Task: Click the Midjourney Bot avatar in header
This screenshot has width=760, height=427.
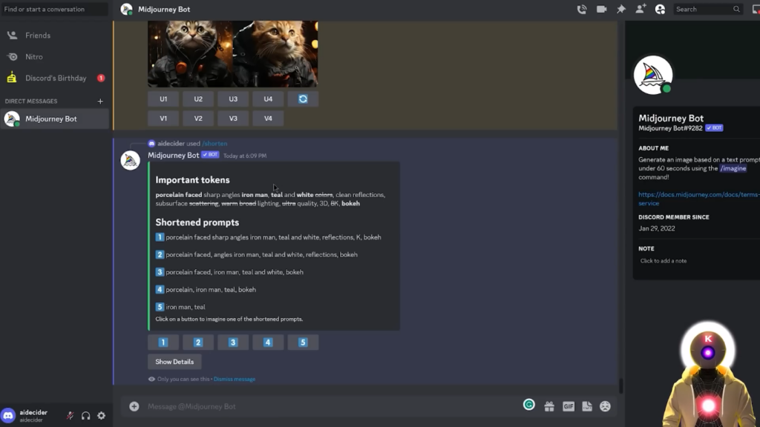Action: point(126,9)
